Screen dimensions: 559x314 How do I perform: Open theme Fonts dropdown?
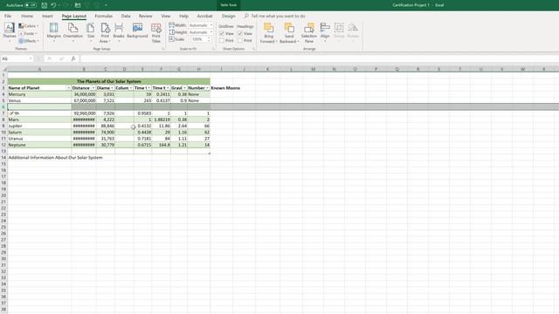(28, 33)
